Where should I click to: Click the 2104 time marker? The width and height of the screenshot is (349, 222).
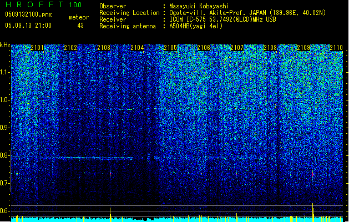pyautogui.click(x=137, y=48)
